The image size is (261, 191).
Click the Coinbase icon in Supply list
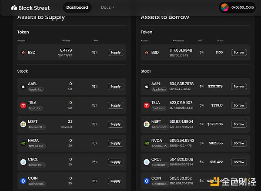[23, 181]
